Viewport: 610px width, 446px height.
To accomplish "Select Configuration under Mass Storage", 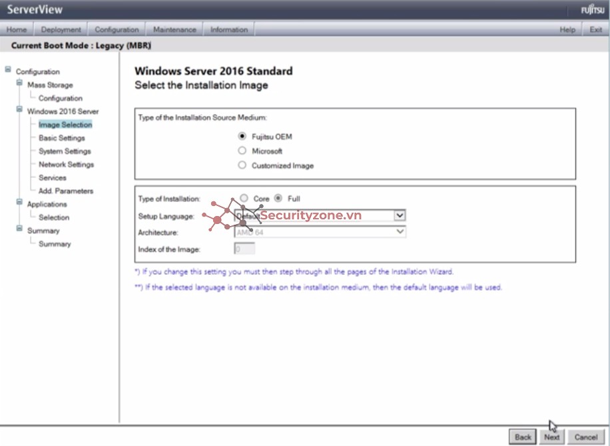I will [61, 98].
